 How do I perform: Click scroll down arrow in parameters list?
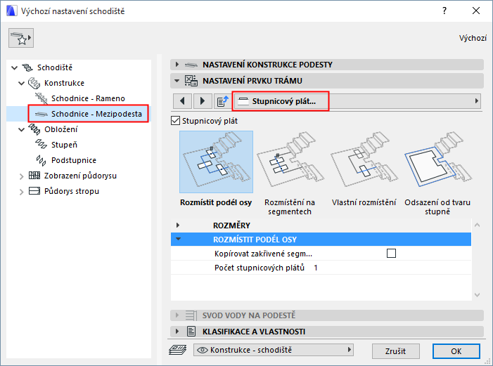pyautogui.click(x=477, y=294)
